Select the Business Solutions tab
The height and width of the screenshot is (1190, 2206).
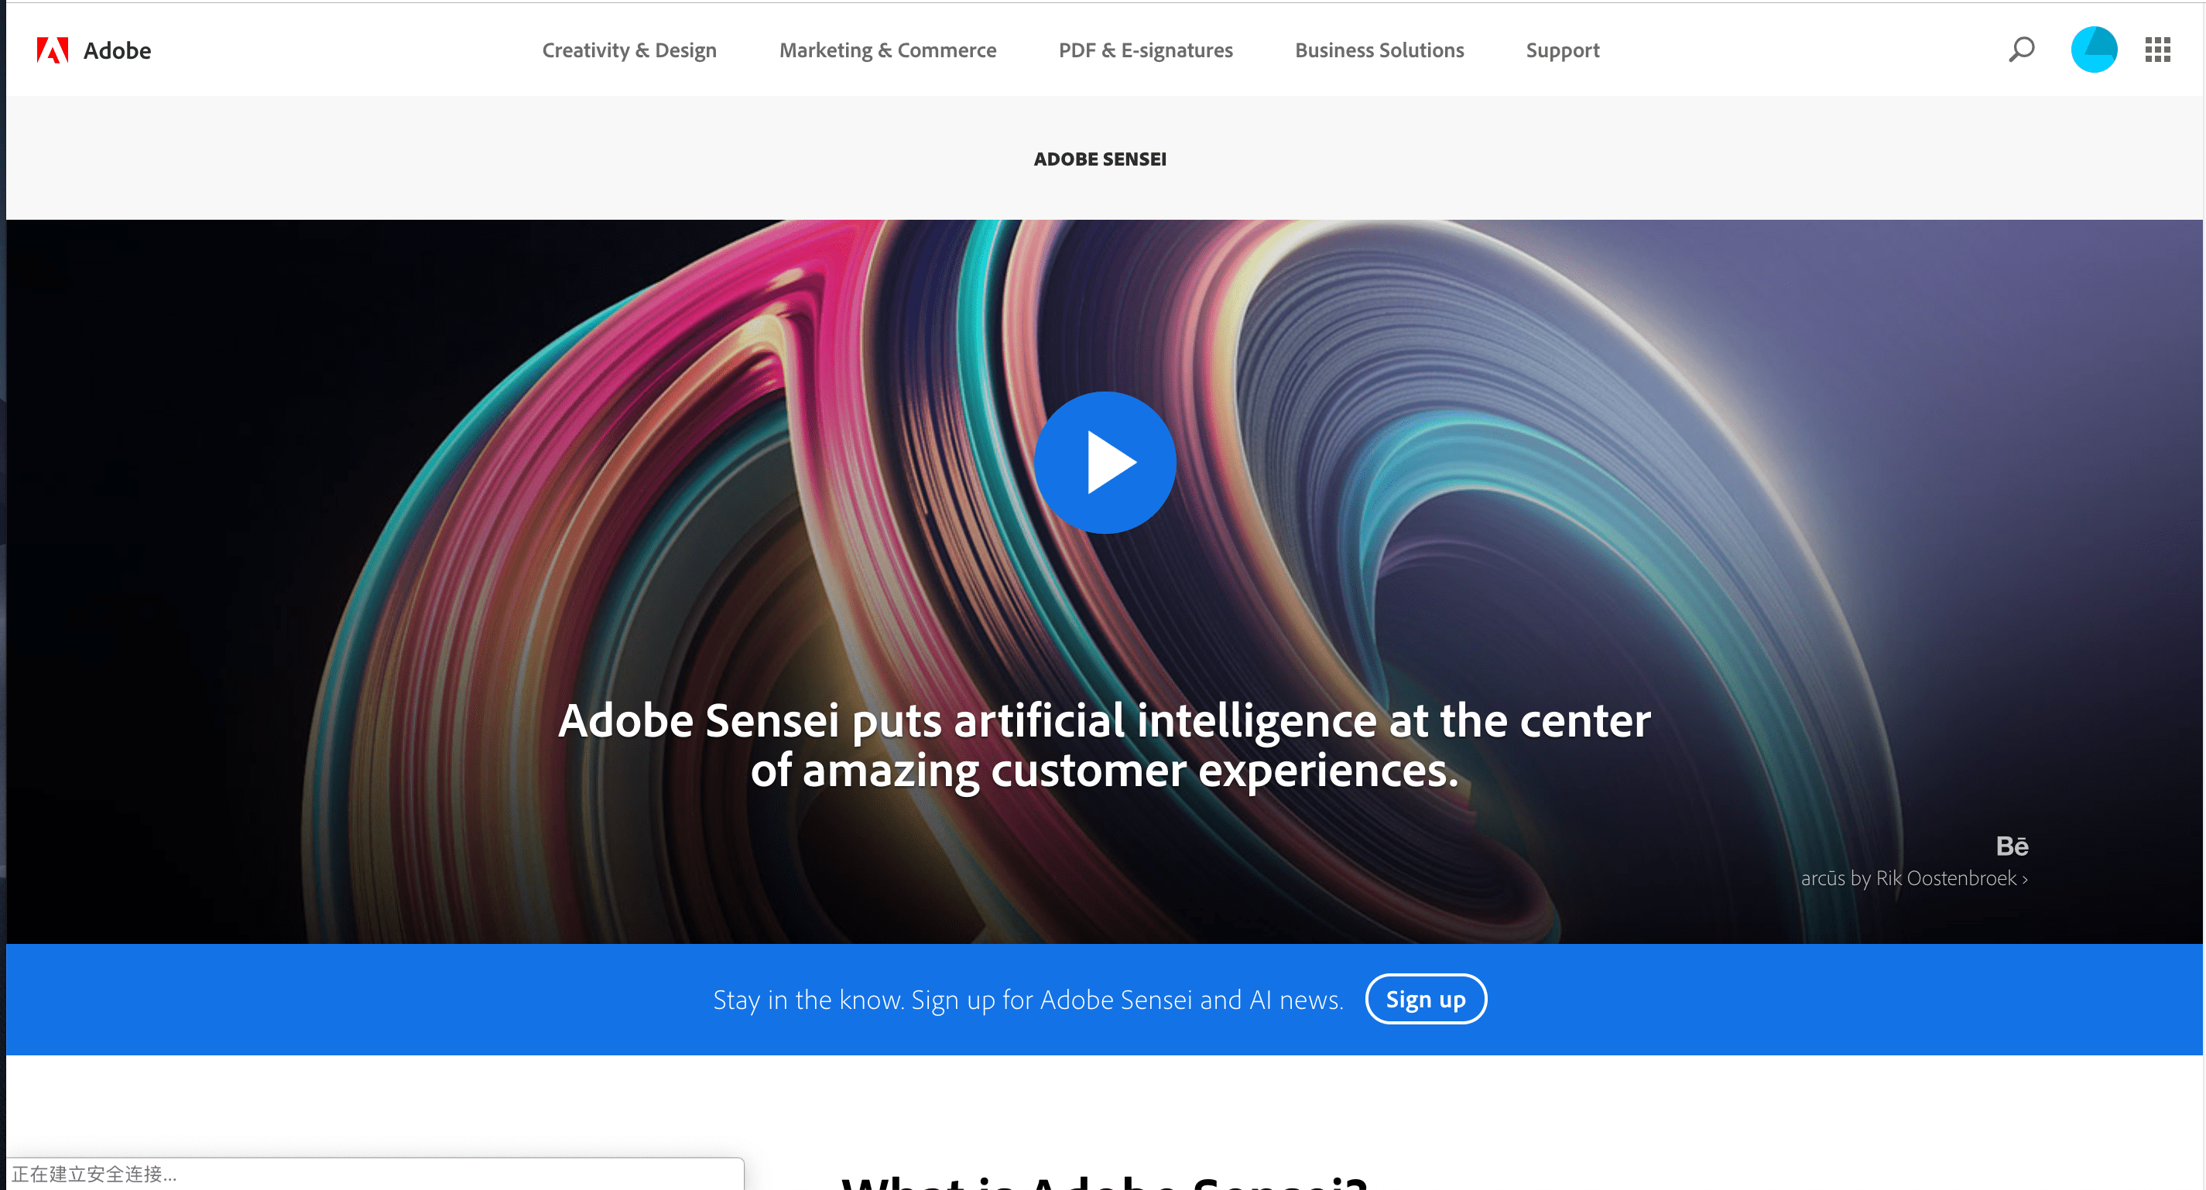(1379, 49)
